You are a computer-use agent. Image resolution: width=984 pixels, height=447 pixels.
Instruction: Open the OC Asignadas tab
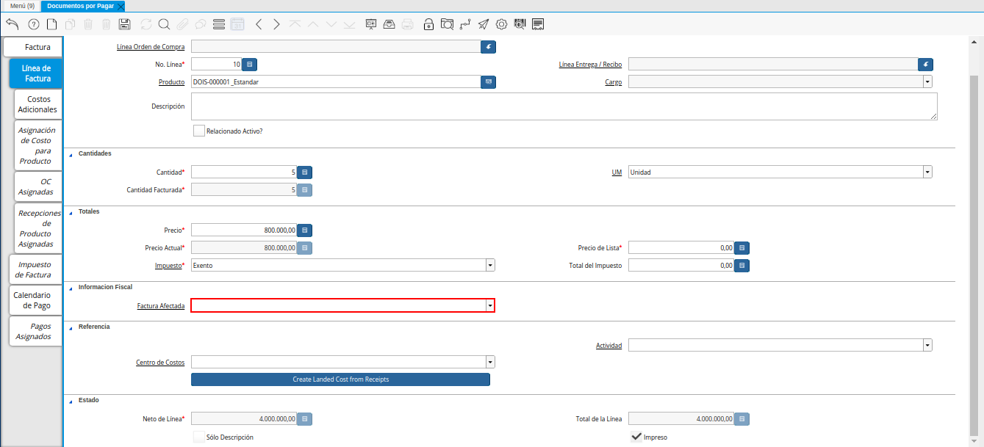(x=37, y=186)
